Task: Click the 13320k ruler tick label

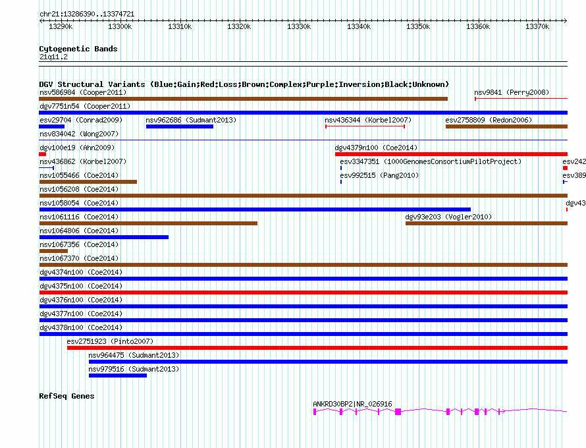Action: (239, 26)
